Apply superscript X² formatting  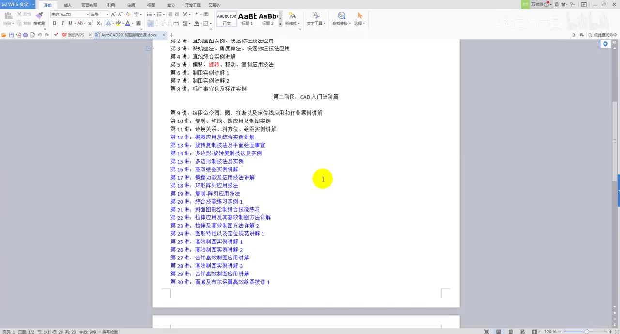click(90, 23)
